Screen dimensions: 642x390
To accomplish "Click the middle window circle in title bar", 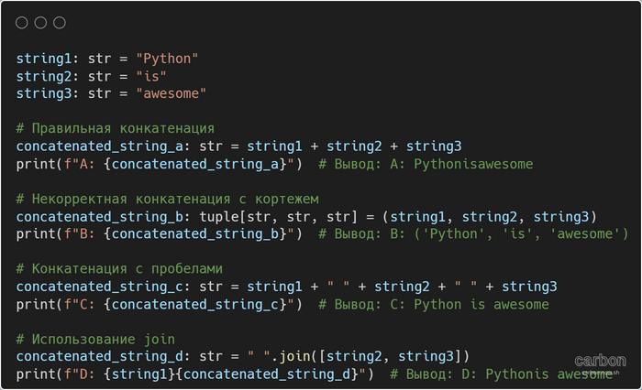I will 41,23.
